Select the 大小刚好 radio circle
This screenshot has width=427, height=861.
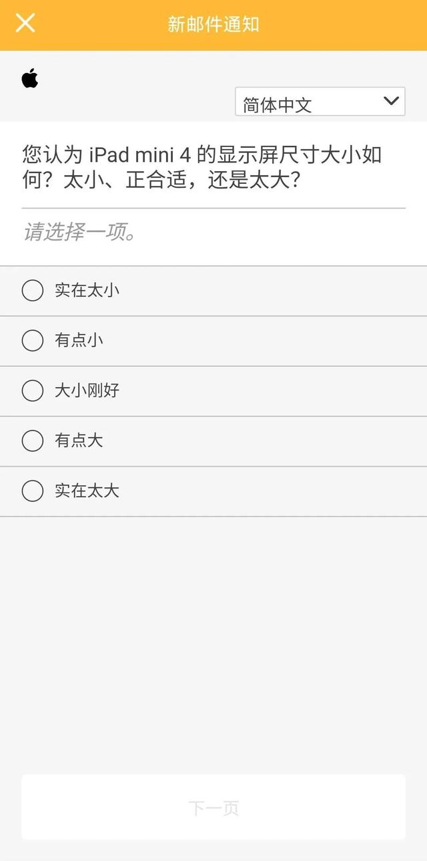pyautogui.click(x=33, y=391)
